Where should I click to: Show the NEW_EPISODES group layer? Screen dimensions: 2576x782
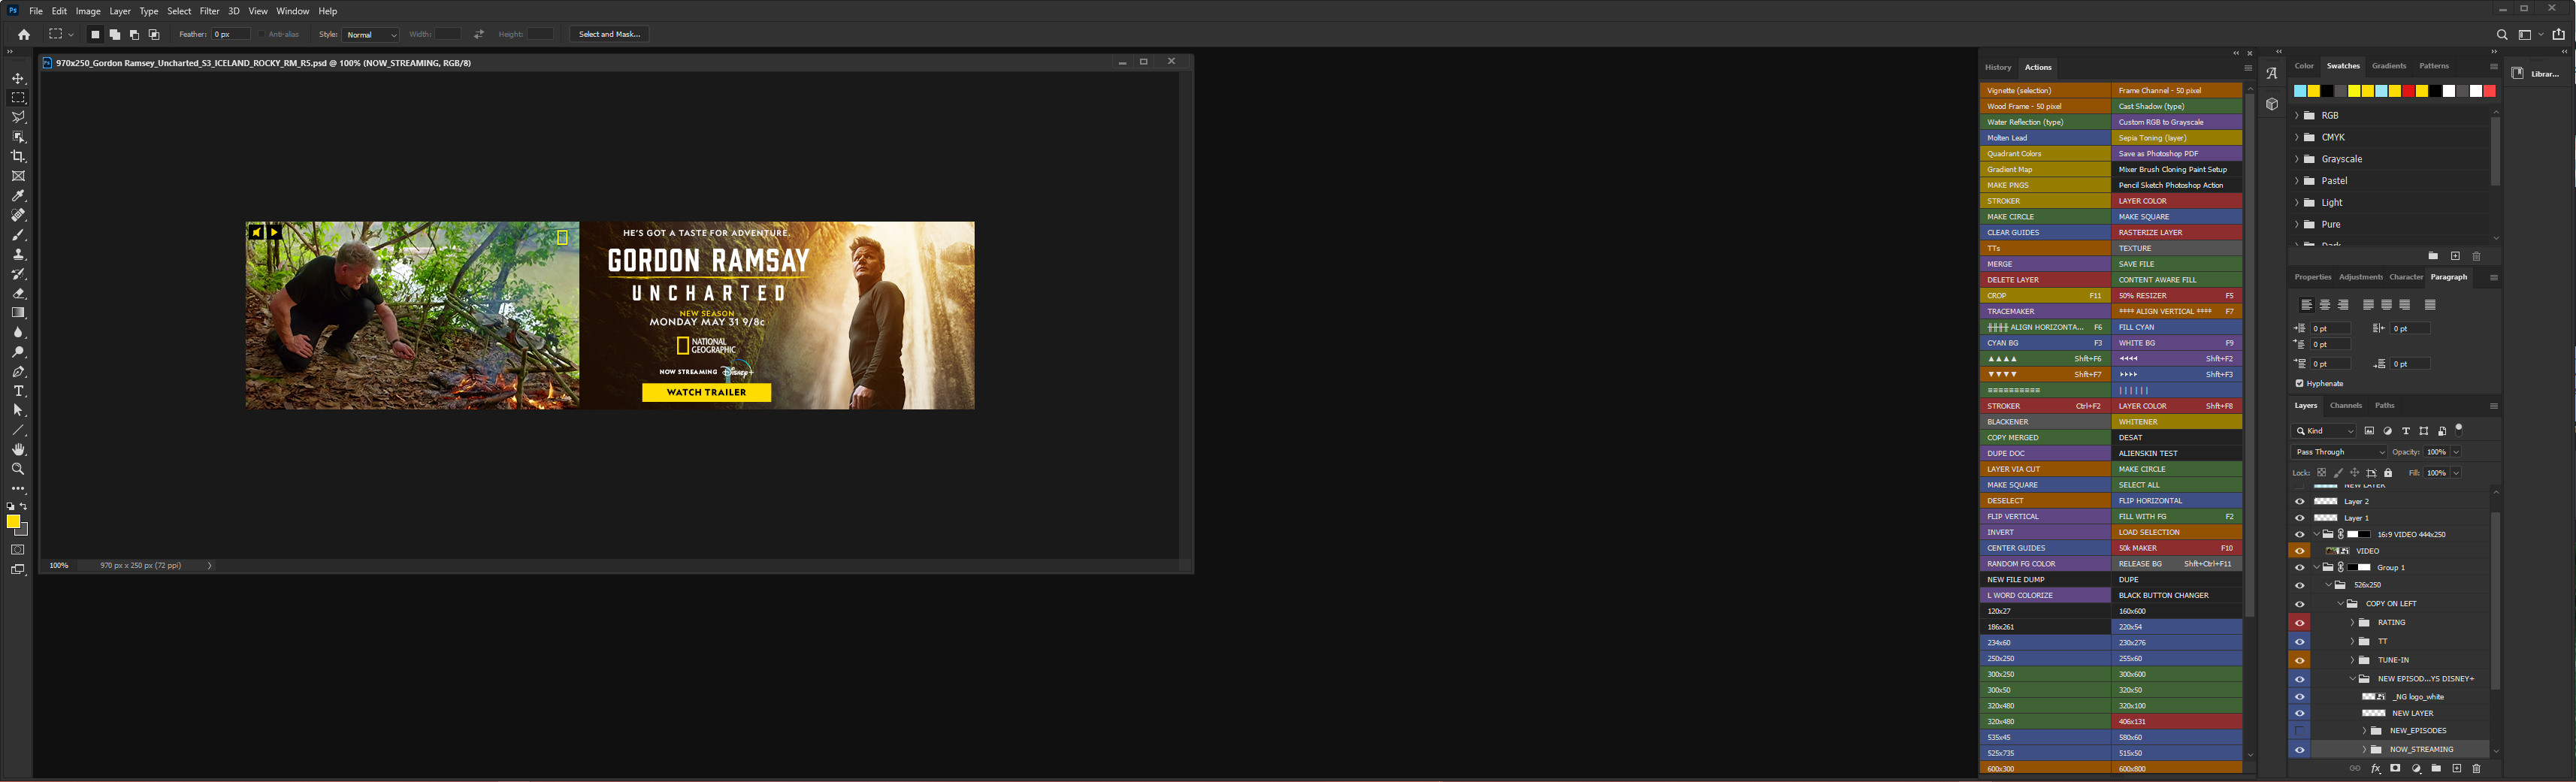pos(2299,731)
